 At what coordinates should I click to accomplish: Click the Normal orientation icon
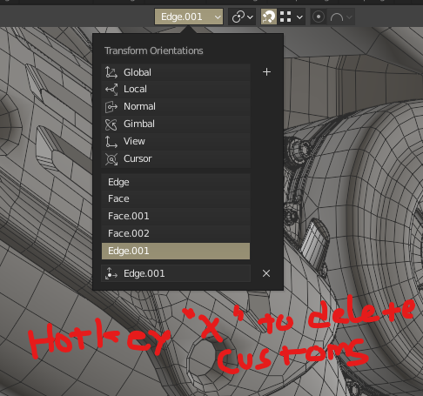[111, 107]
